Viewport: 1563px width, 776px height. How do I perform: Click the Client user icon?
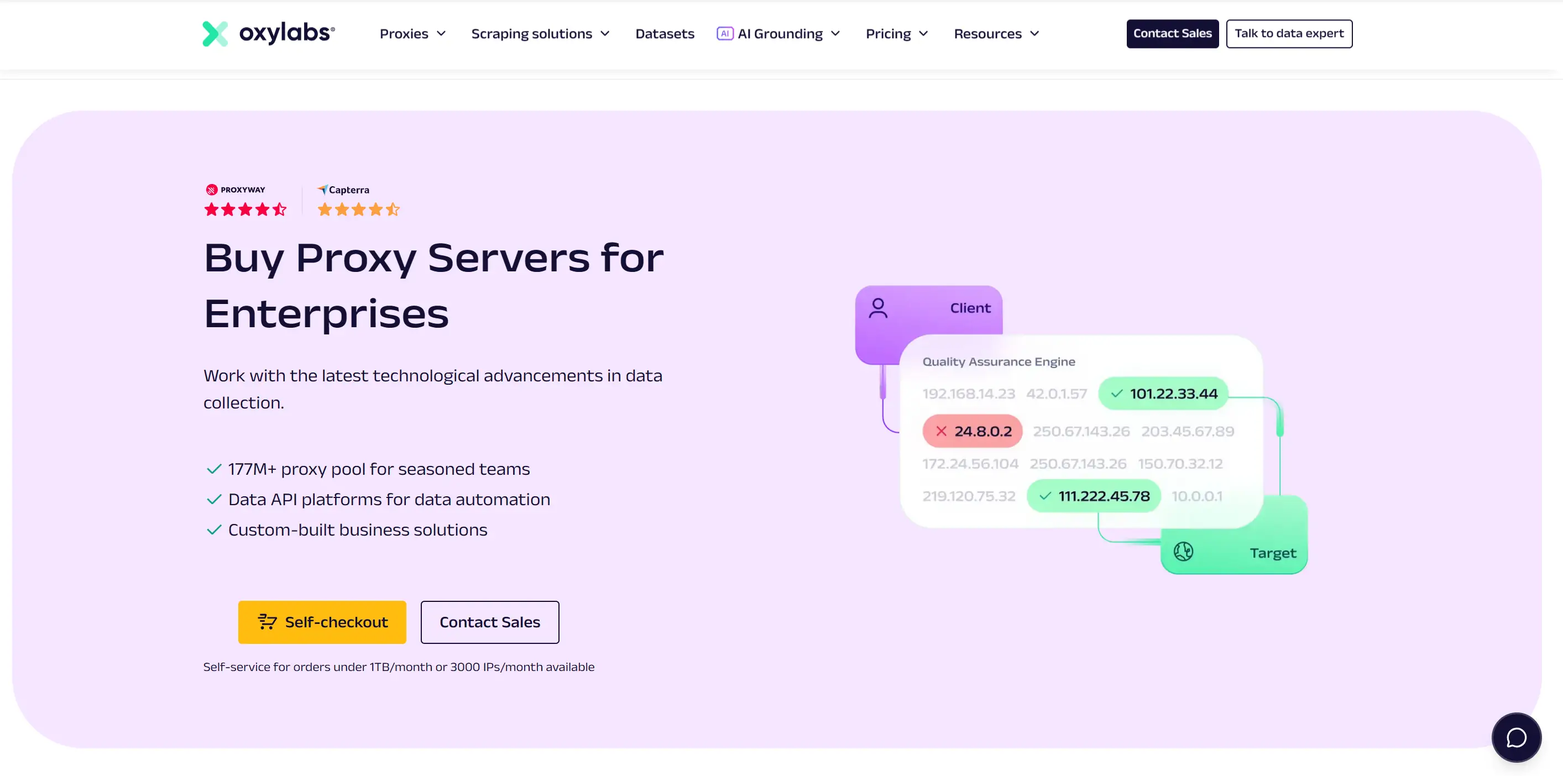[x=878, y=308]
